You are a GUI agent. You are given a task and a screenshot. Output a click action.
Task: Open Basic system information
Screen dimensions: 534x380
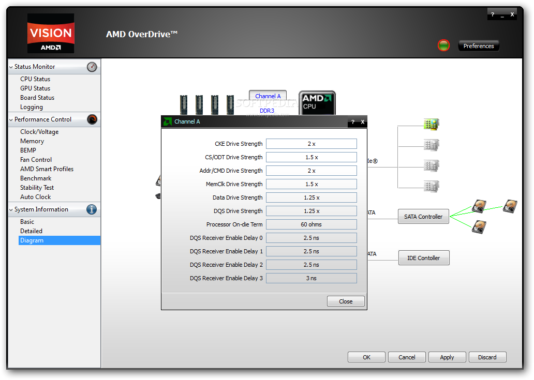27,222
